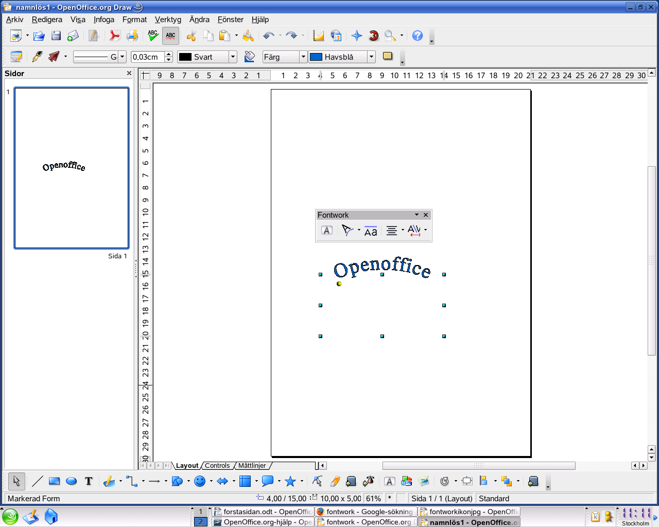Click the line width field 0,03cm
Screen dimensions: 659x527
(x=148, y=57)
